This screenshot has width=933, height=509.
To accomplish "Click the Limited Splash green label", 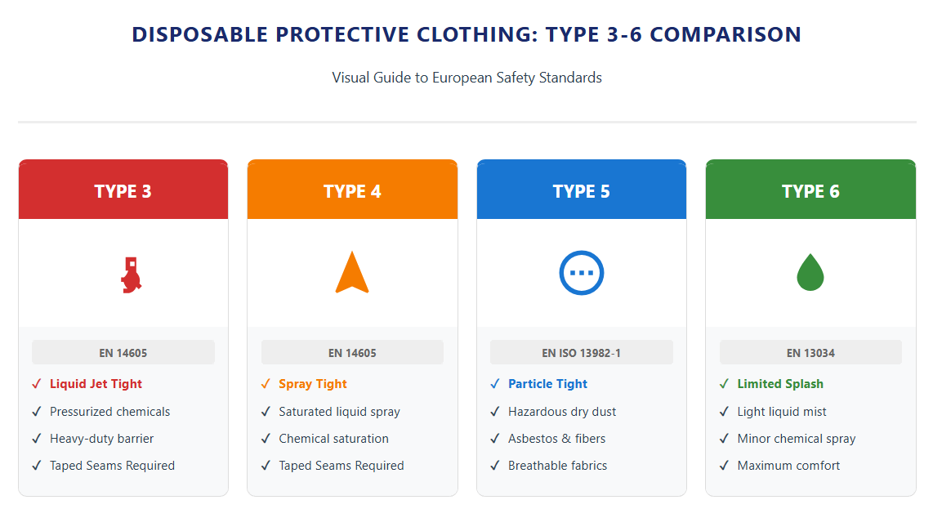I will pyautogui.click(x=780, y=384).
